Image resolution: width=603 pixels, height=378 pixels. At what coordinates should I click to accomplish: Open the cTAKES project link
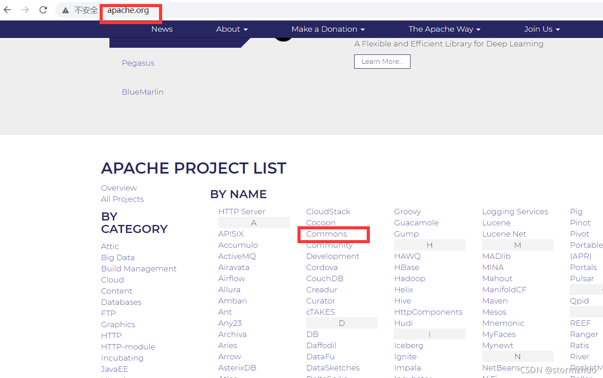coord(320,312)
